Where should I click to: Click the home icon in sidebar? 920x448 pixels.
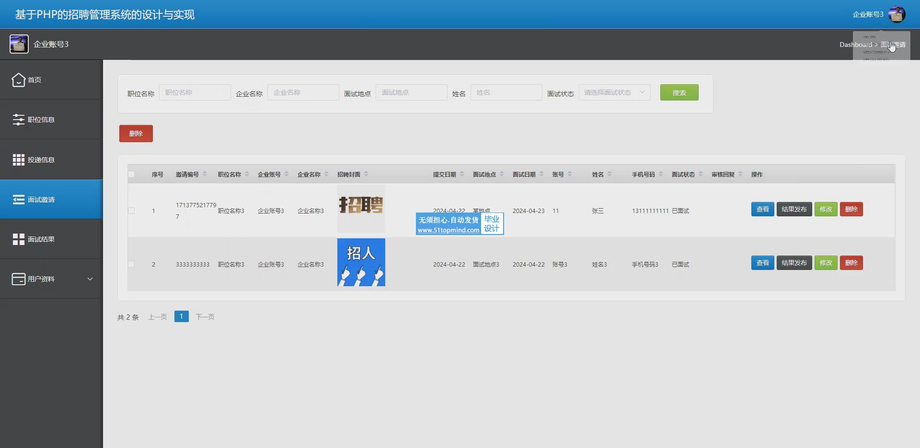(18, 80)
